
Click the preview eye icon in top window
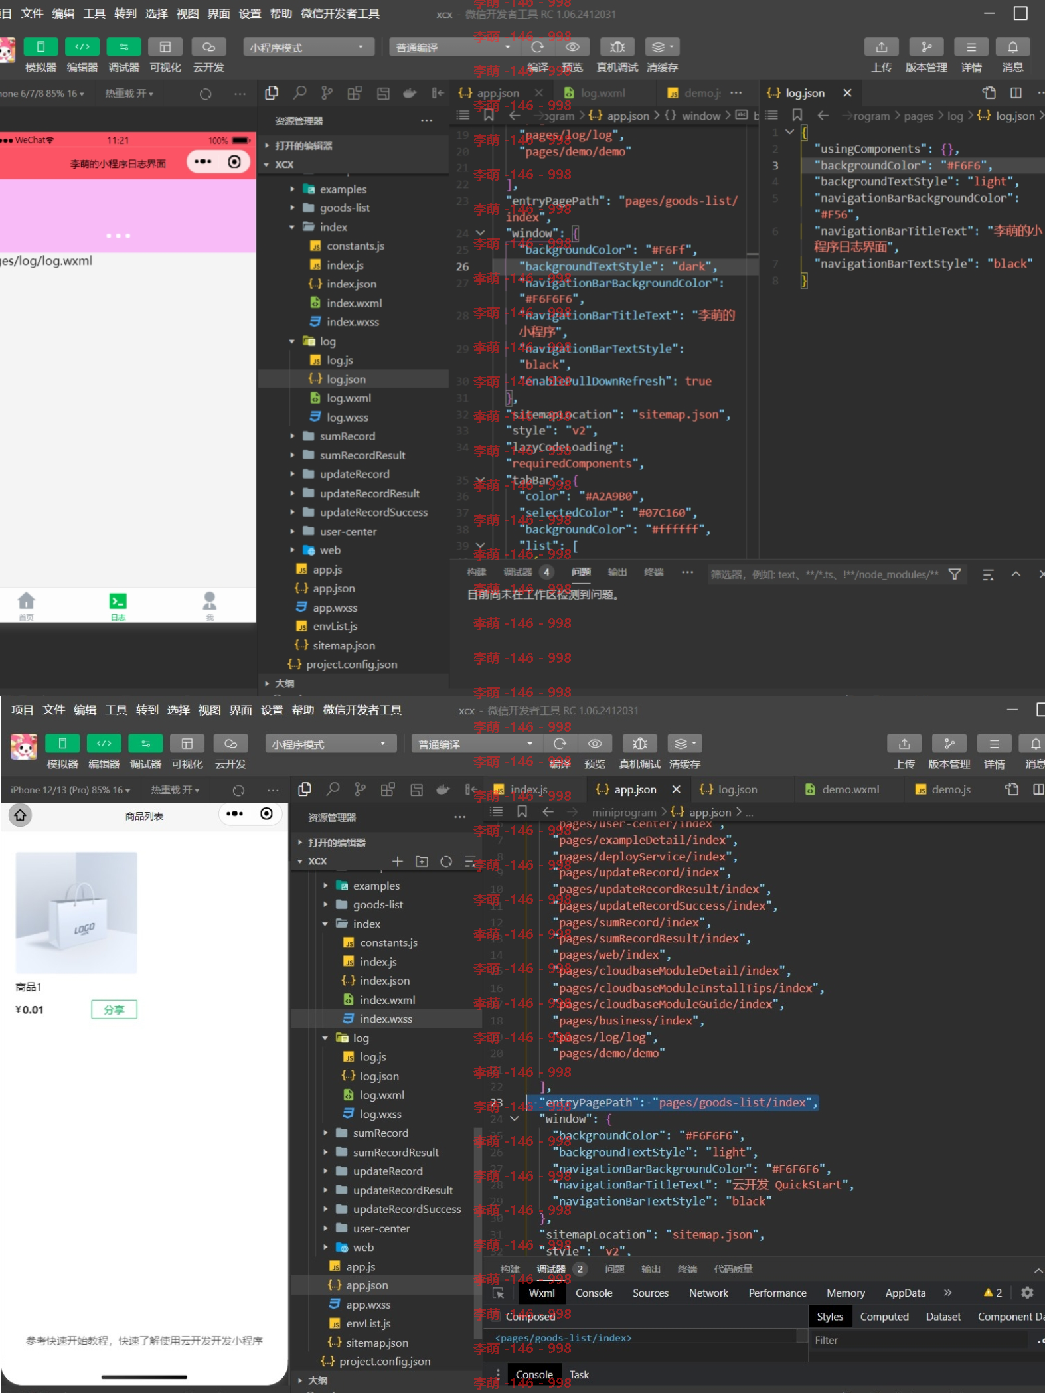pos(572,47)
